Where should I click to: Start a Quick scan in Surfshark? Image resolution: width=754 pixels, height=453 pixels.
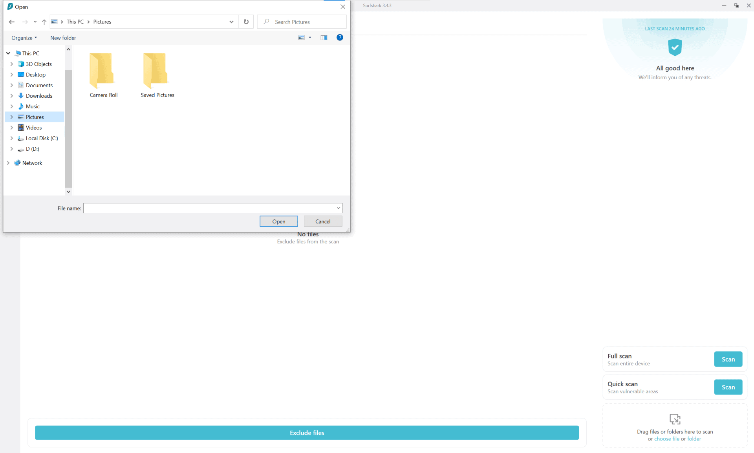click(x=728, y=387)
